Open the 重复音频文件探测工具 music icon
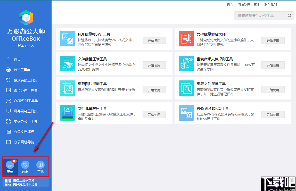 186,63
